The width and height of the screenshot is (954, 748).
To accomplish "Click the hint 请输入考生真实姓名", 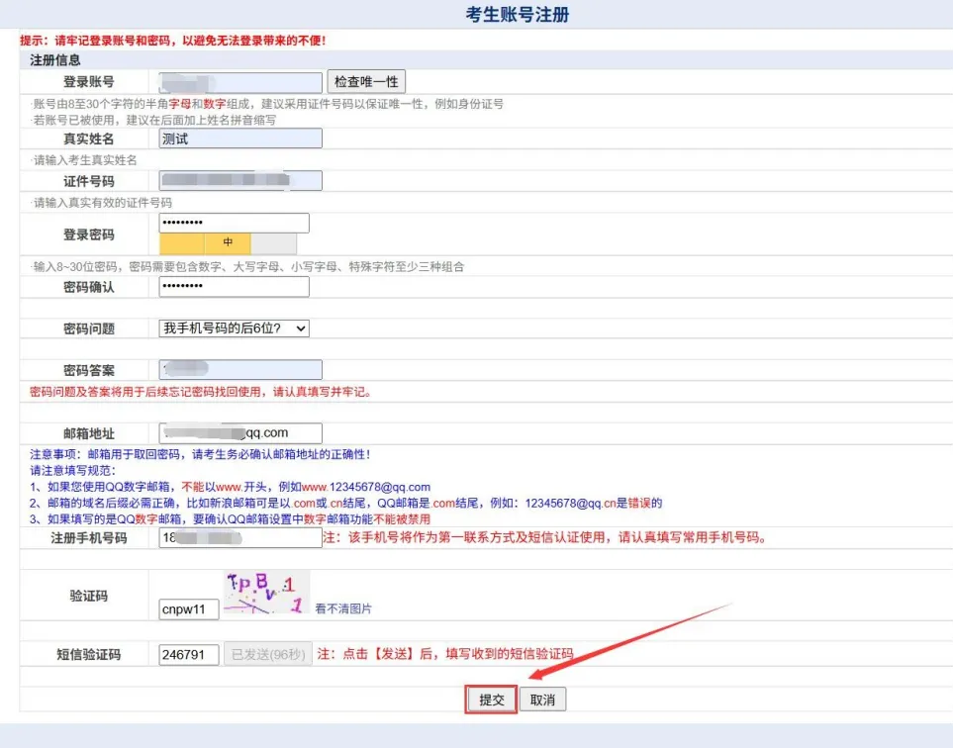I will point(85,160).
